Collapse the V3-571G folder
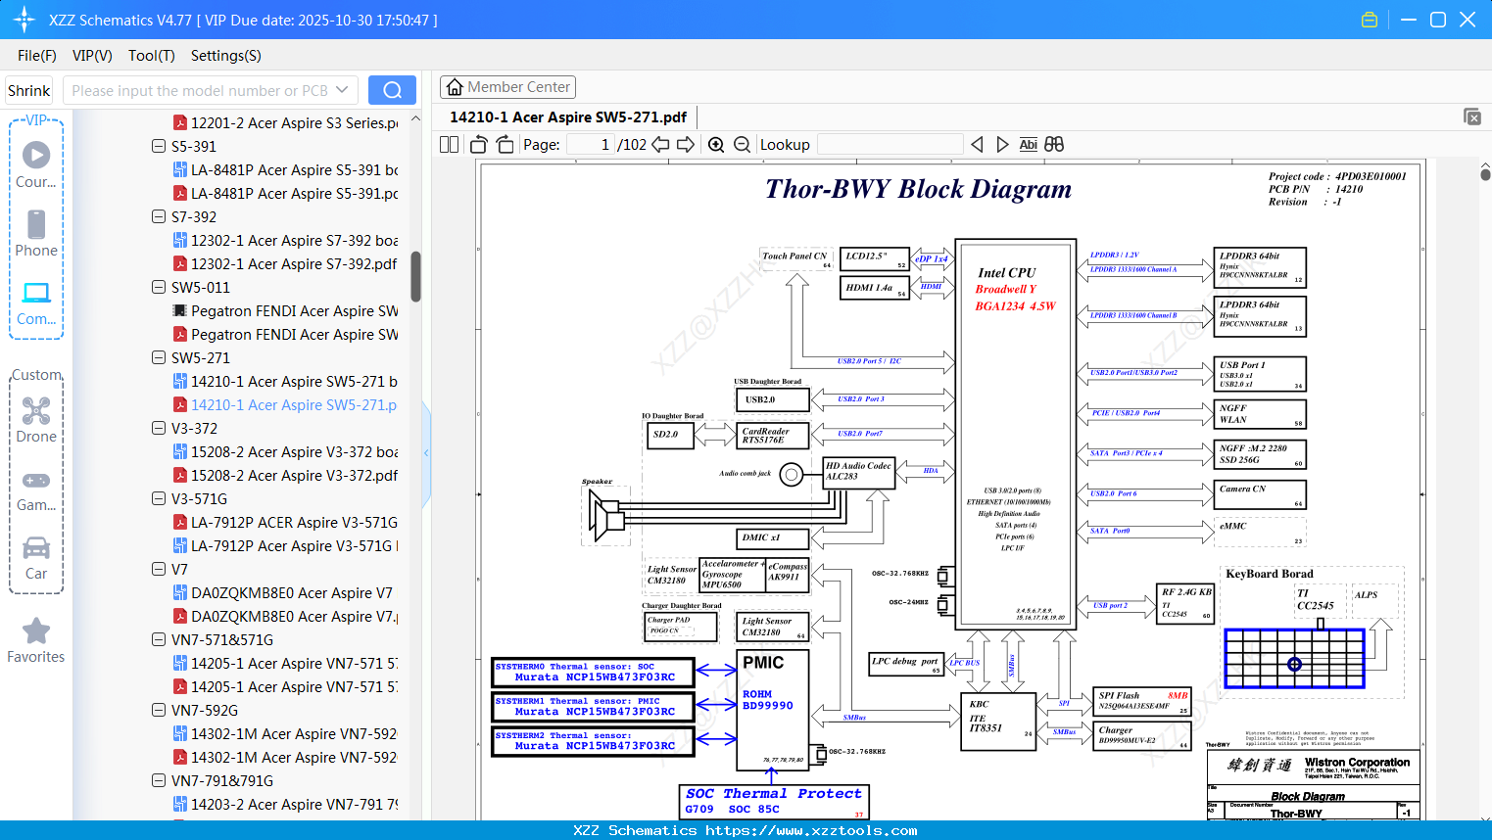The width and height of the screenshot is (1492, 840). point(159,498)
